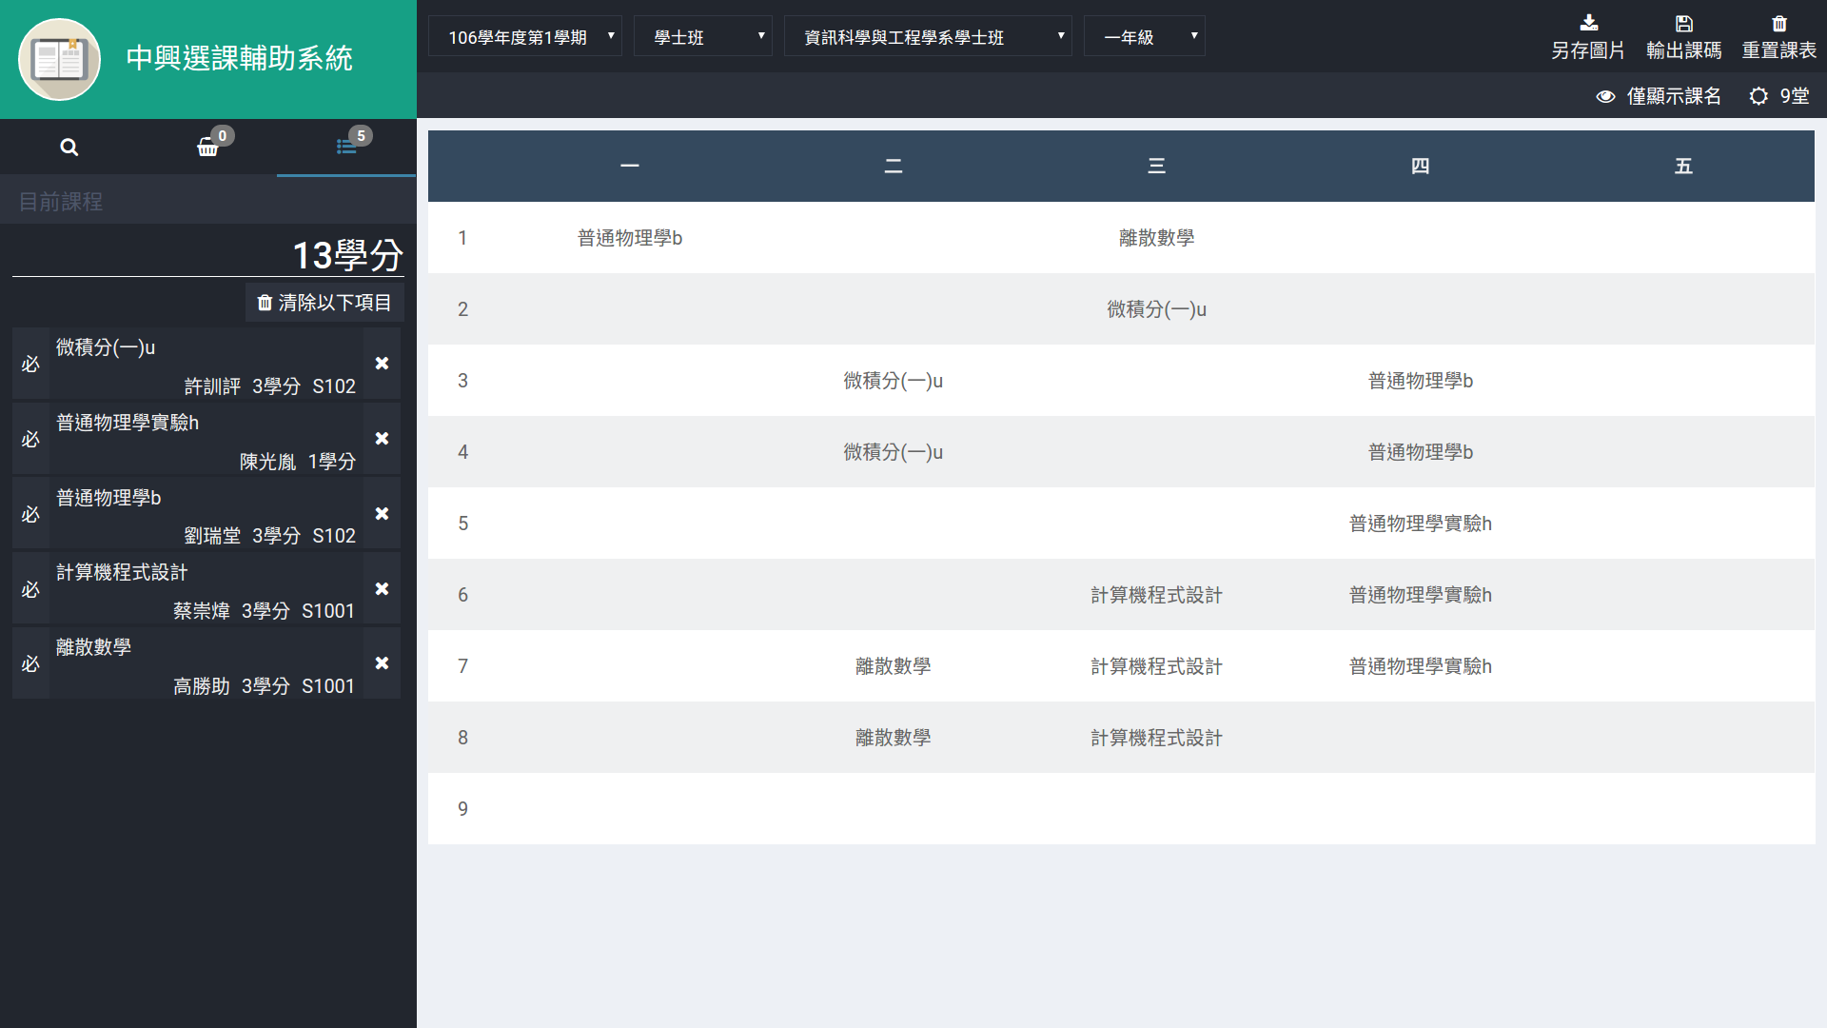Expand the 學士班 degree dropdown
This screenshot has width=1827, height=1028.
tap(702, 37)
